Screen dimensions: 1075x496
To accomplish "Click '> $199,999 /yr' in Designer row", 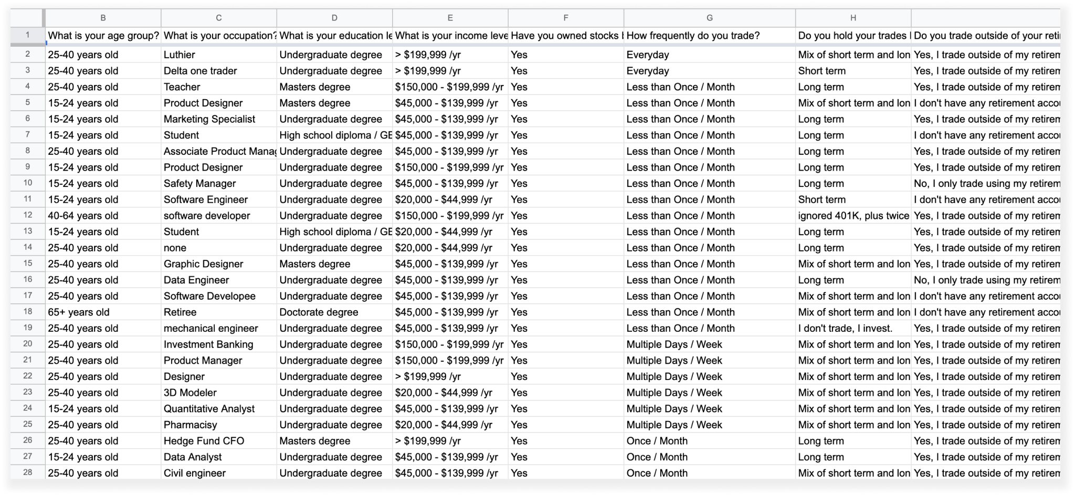I will [x=450, y=377].
